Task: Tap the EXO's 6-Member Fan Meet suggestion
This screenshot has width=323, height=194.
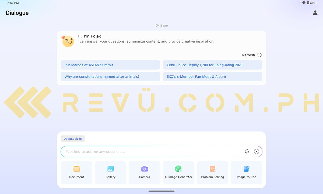Action: (212, 77)
